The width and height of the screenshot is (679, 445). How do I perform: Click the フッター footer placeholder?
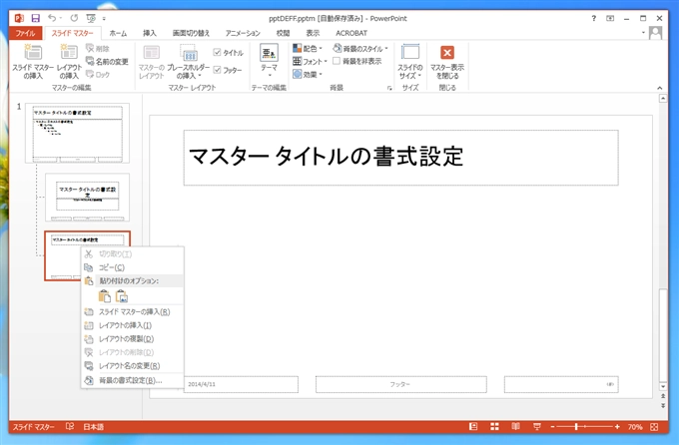point(401,384)
